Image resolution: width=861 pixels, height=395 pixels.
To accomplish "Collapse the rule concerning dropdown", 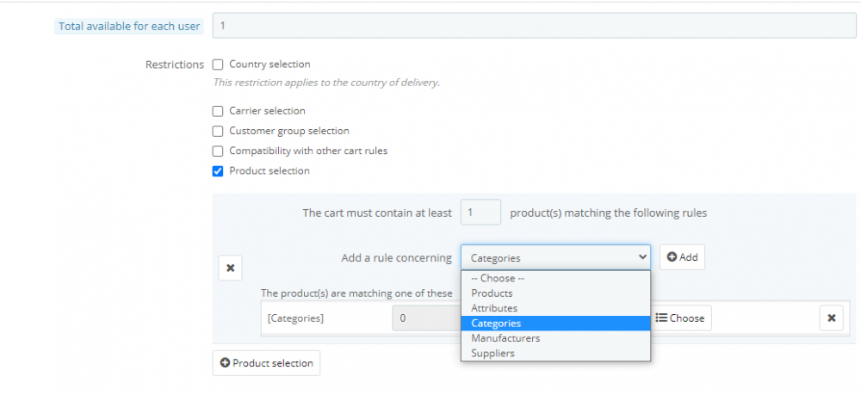I will 555,257.
